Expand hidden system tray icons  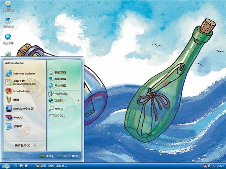pyautogui.click(x=201, y=166)
